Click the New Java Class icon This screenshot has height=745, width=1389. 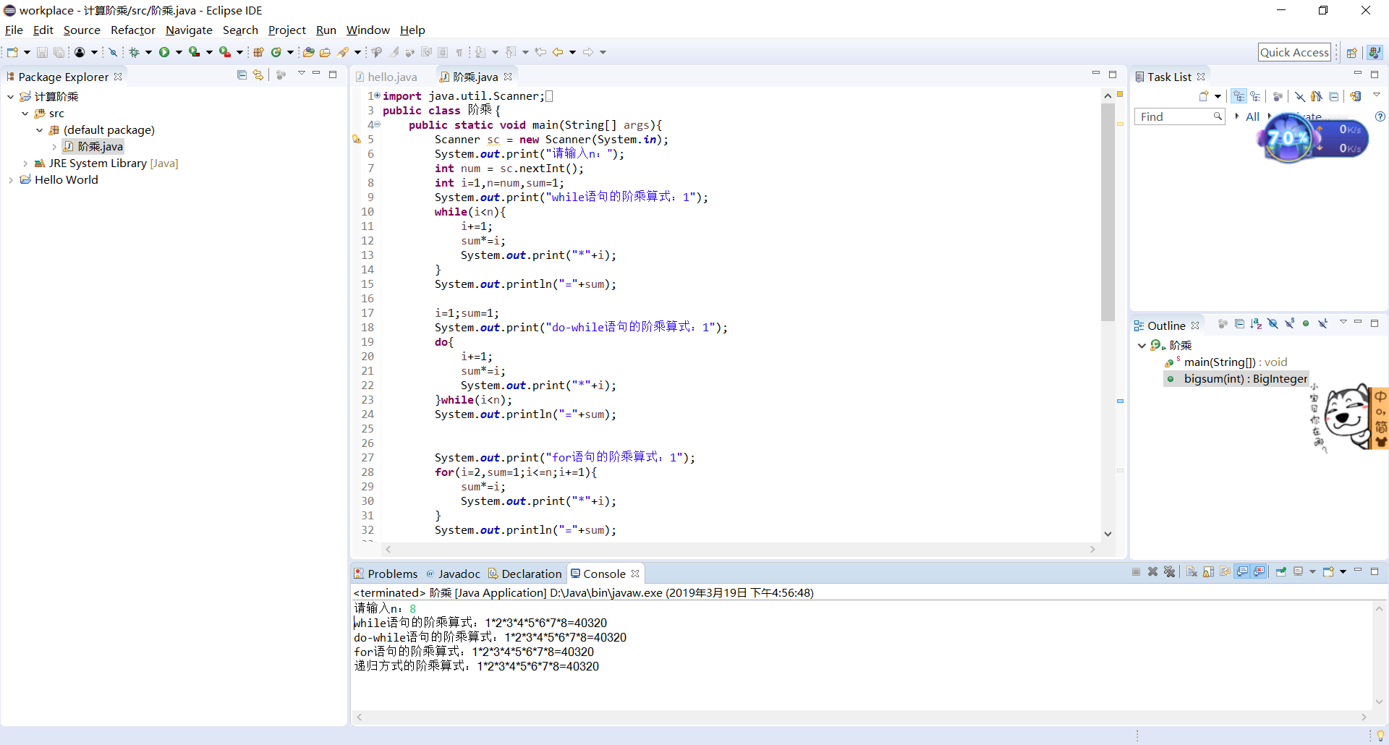click(276, 52)
